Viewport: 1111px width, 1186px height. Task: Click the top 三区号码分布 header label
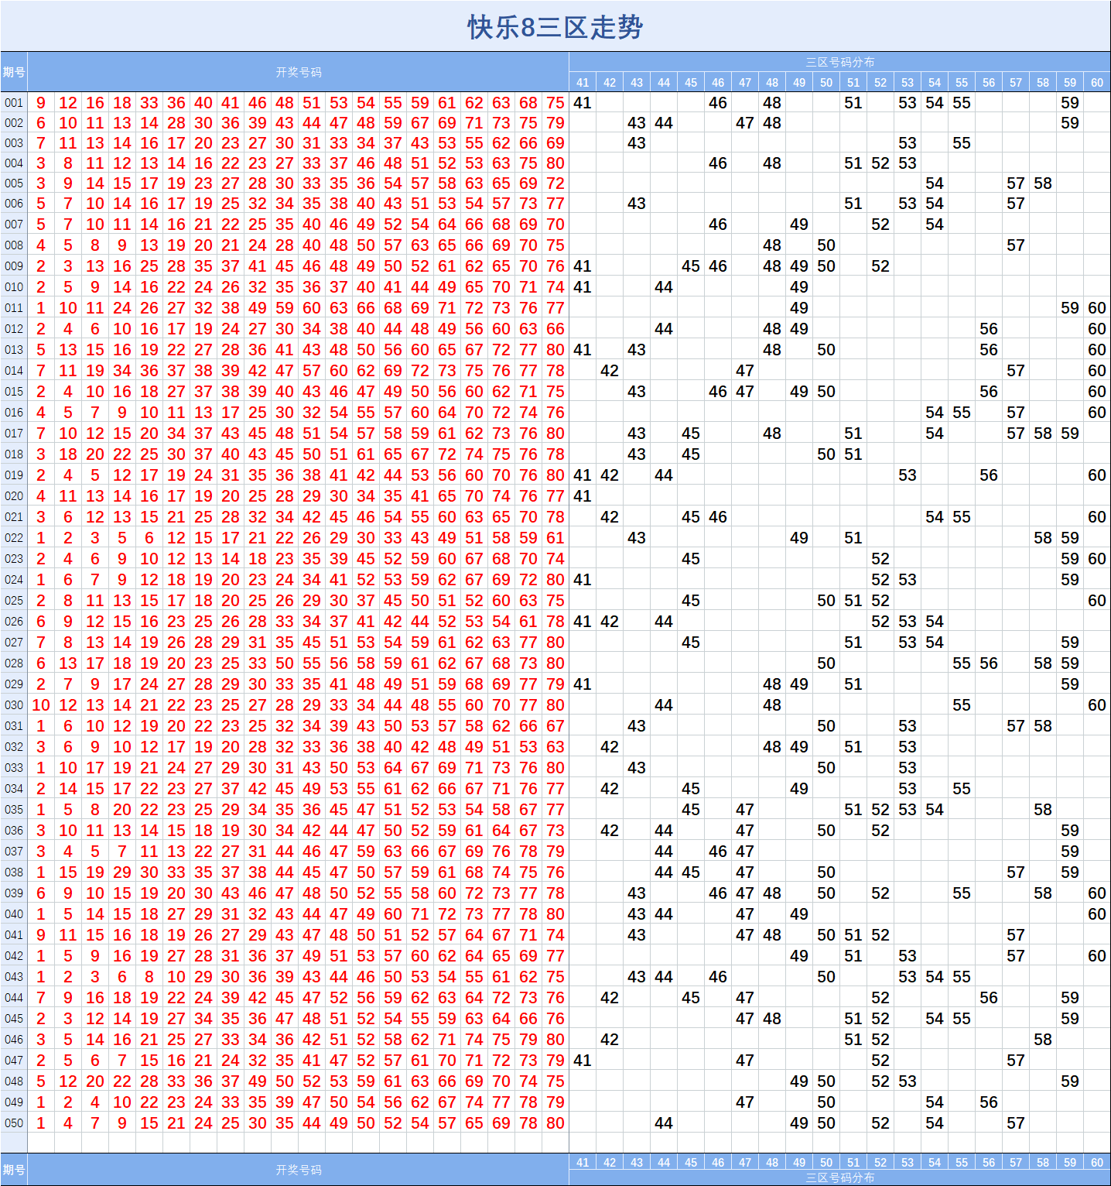pyautogui.click(x=840, y=62)
